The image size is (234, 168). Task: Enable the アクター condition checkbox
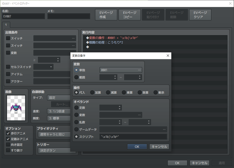tap(8, 81)
